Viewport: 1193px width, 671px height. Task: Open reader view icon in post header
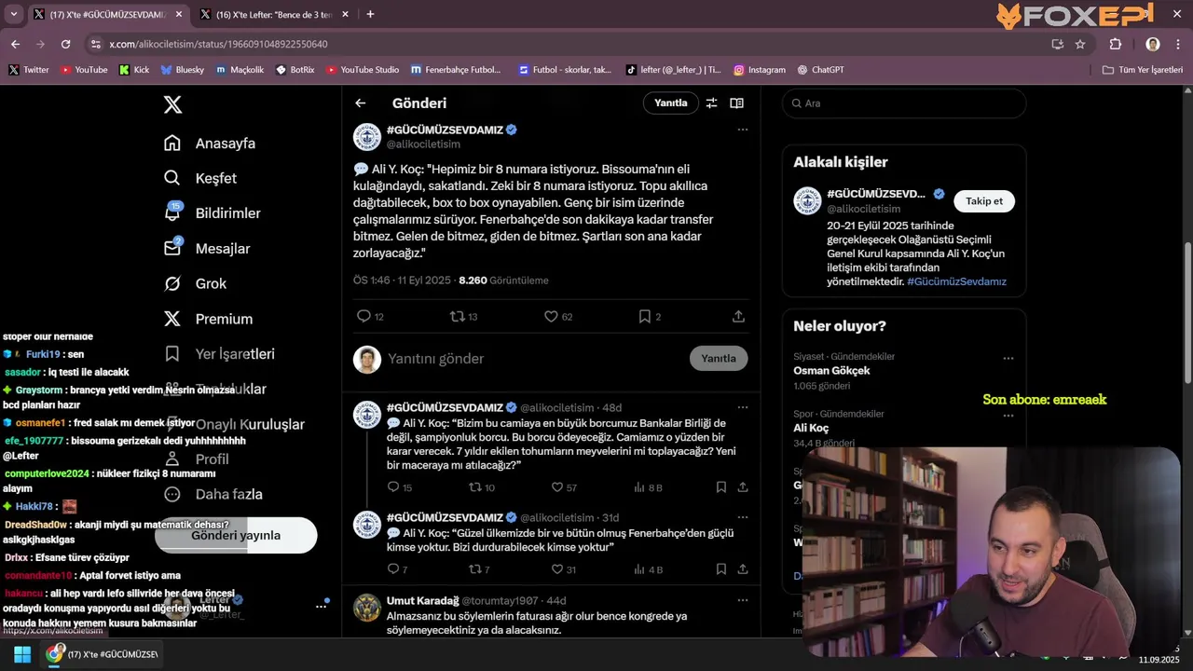(x=736, y=103)
